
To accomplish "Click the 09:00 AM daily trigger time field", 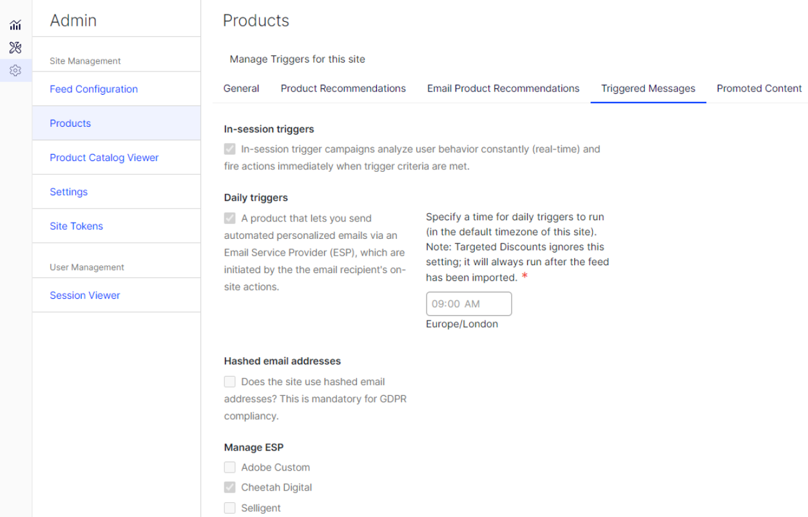I will 468,304.
